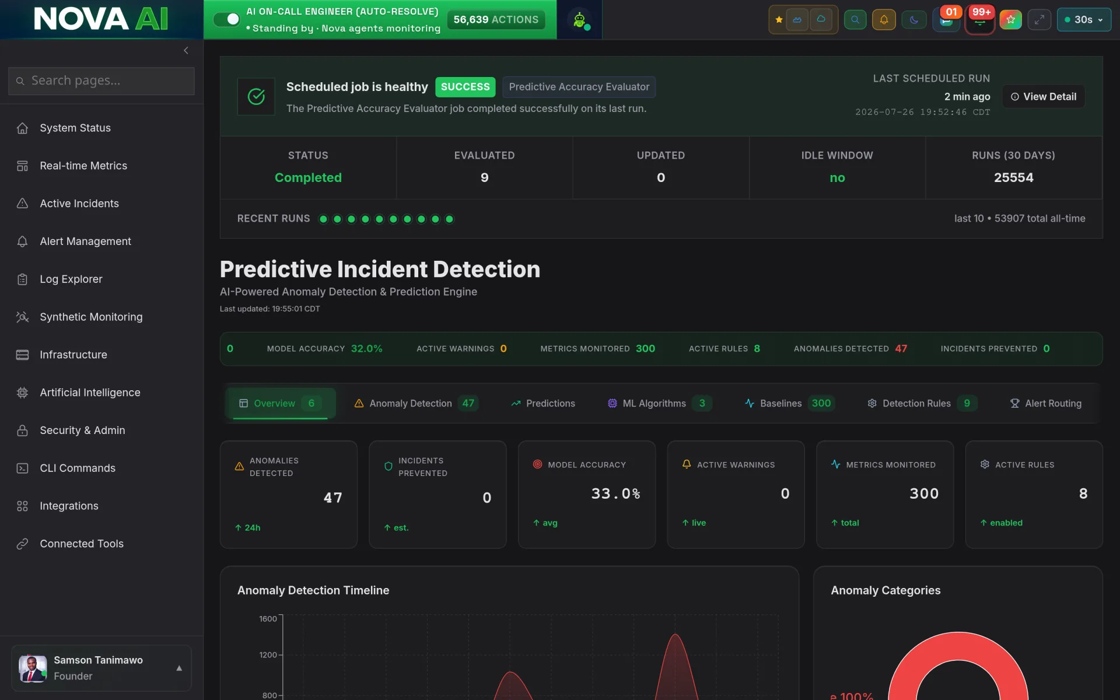Image resolution: width=1120 pixels, height=700 pixels.
Task: Click the Anomalies Detected card
Action: pos(289,494)
